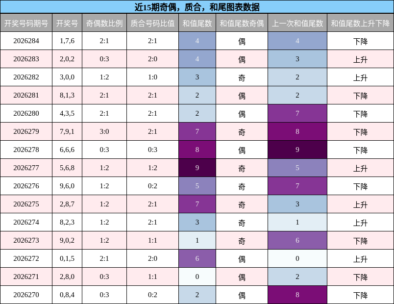
Task: Select draw number 2,0,2
Action: click(x=67, y=59)
